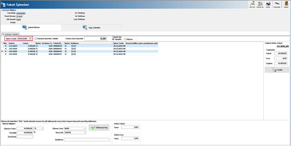Toggle Tümünü İşaretle / Kaldır checkbox
The height and width of the screenshot is (146, 291).
click(x=36, y=38)
